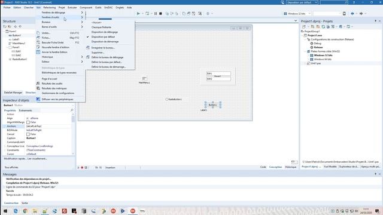Open Chrome from the taskbar
383x215 pixels.
25,211
